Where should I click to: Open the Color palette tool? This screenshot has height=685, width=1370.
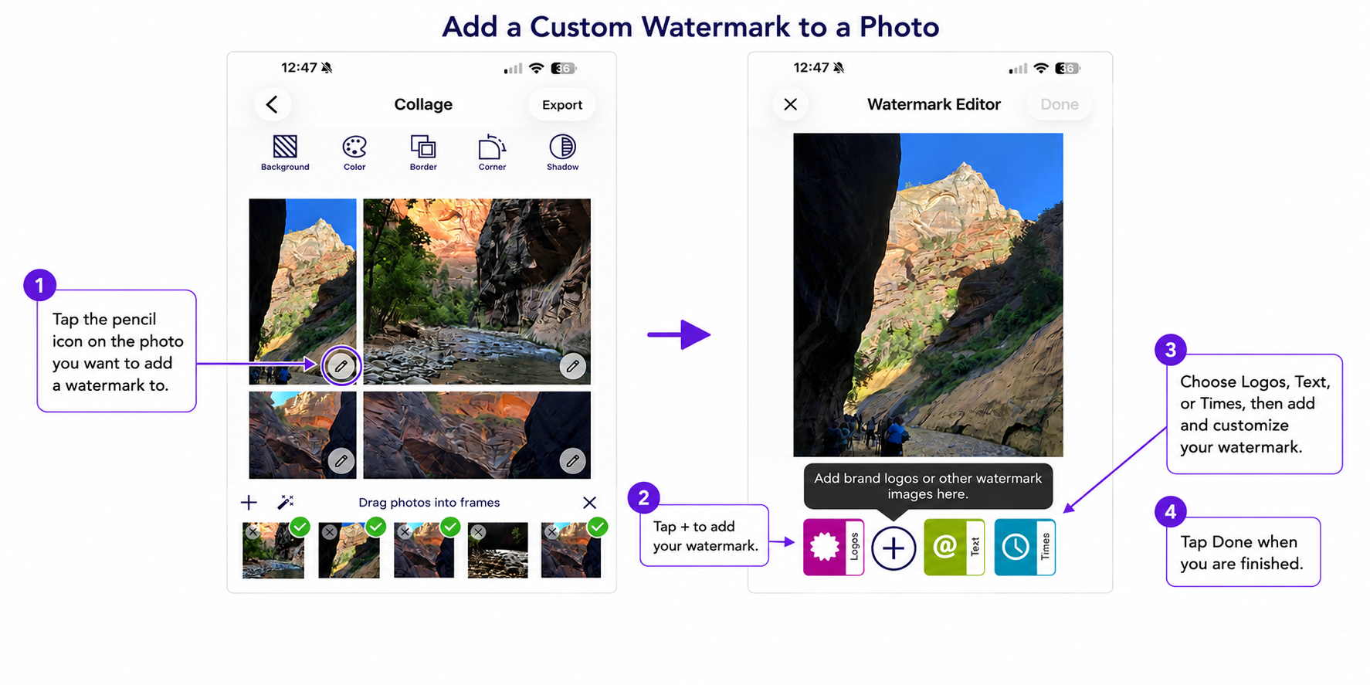[x=354, y=152]
